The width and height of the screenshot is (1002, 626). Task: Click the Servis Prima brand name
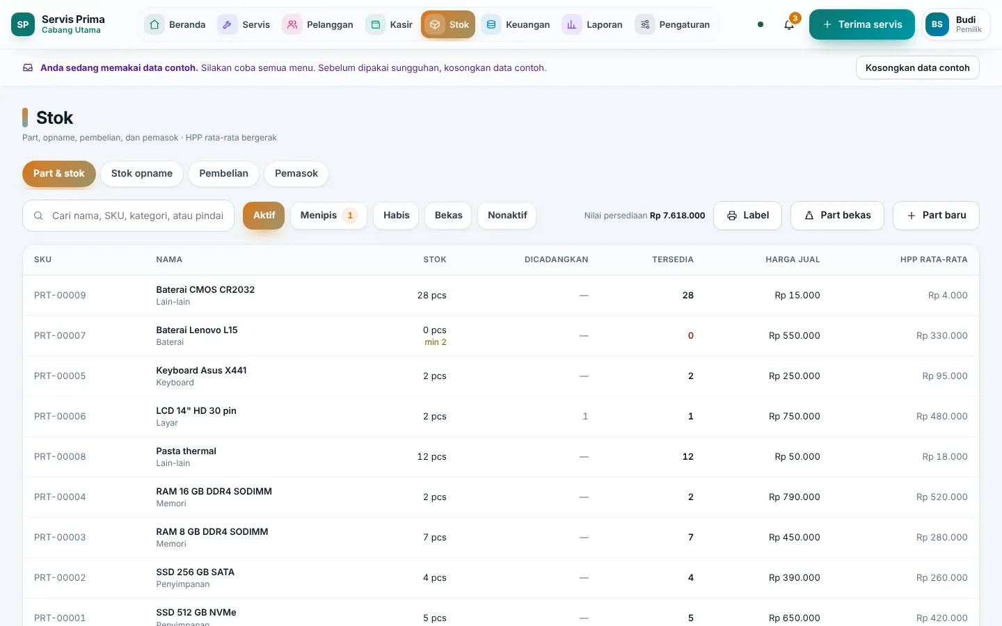coord(73,19)
